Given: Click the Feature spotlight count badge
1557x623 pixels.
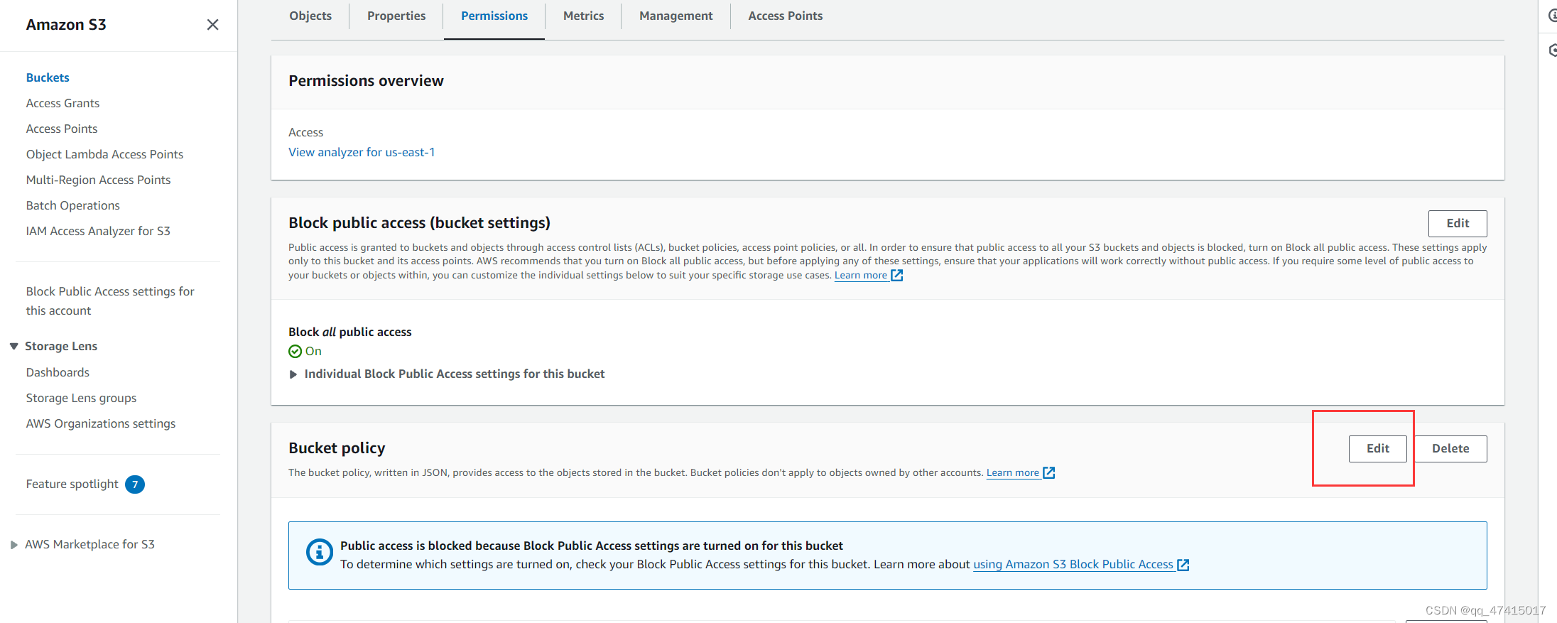Looking at the screenshot, I should [135, 484].
